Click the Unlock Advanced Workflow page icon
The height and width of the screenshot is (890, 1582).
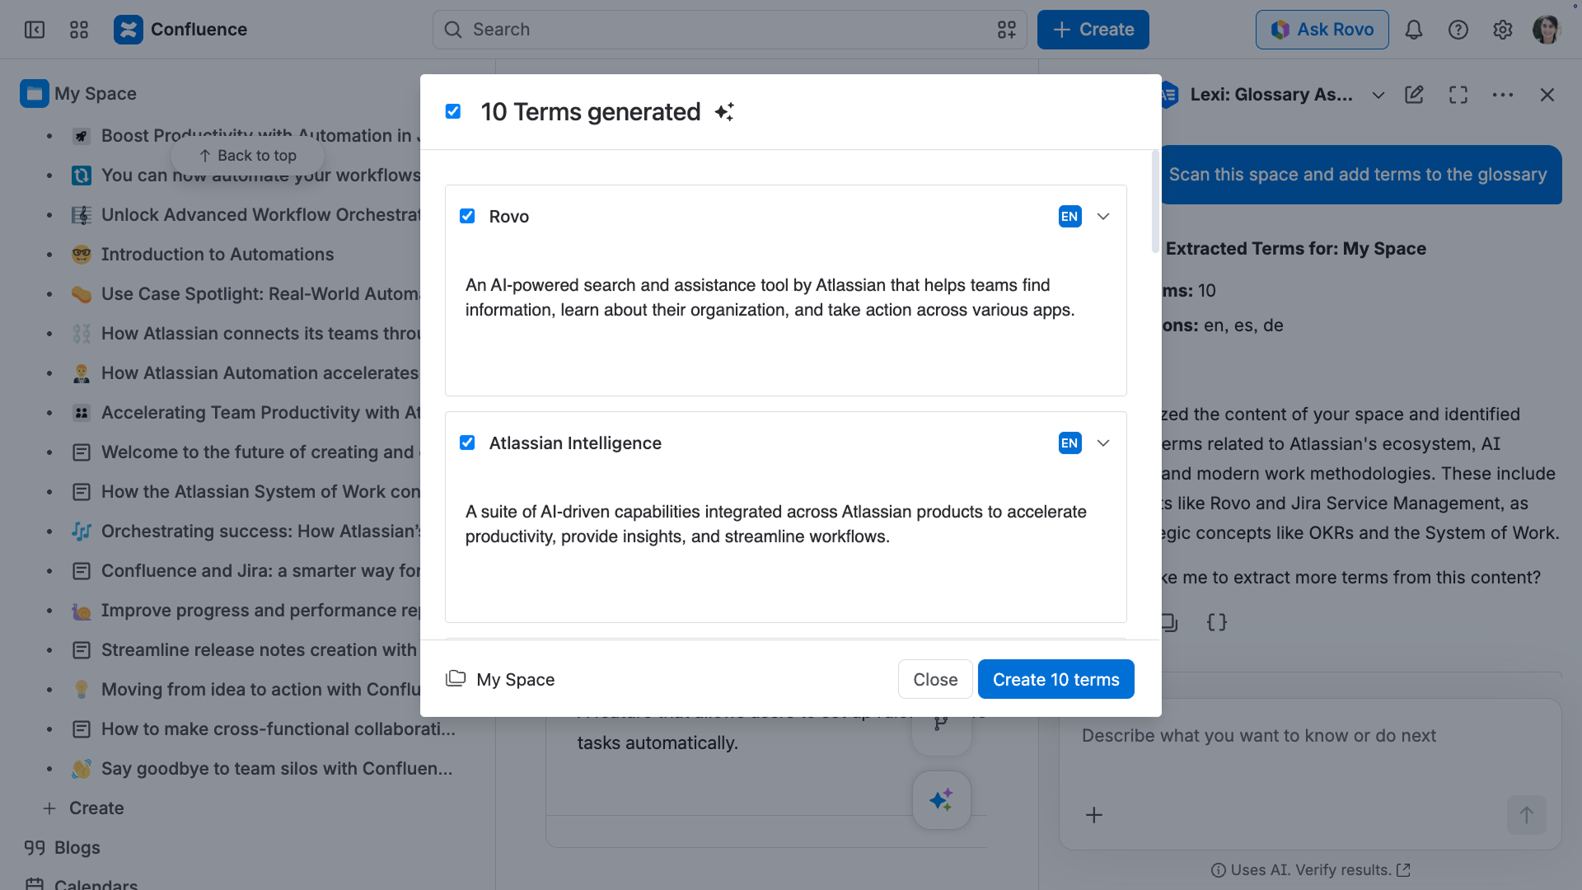click(x=82, y=215)
